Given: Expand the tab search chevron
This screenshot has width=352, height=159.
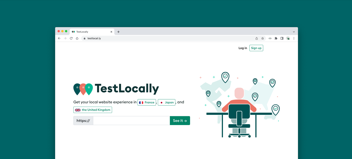Looking at the screenshot, I should point(294,32).
